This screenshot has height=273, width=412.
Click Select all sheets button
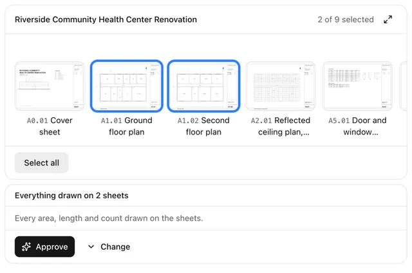point(41,163)
